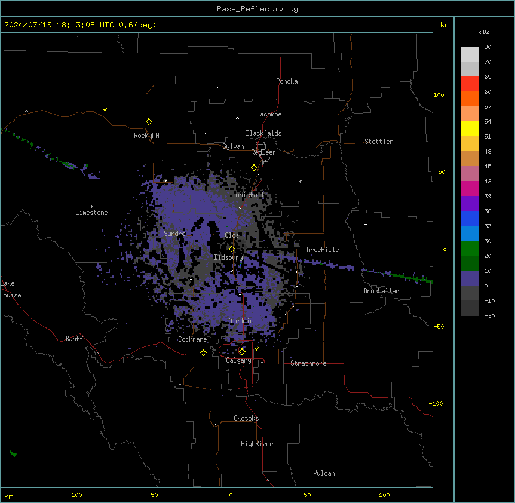The image size is (515, 503).
Task: Click the Strathmore label
Action: pyautogui.click(x=308, y=363)
